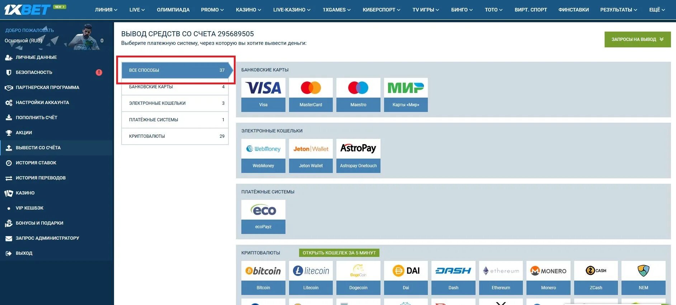676x305 pixels.
Task: Click the Безопасность shield icon
Action: 9,72
